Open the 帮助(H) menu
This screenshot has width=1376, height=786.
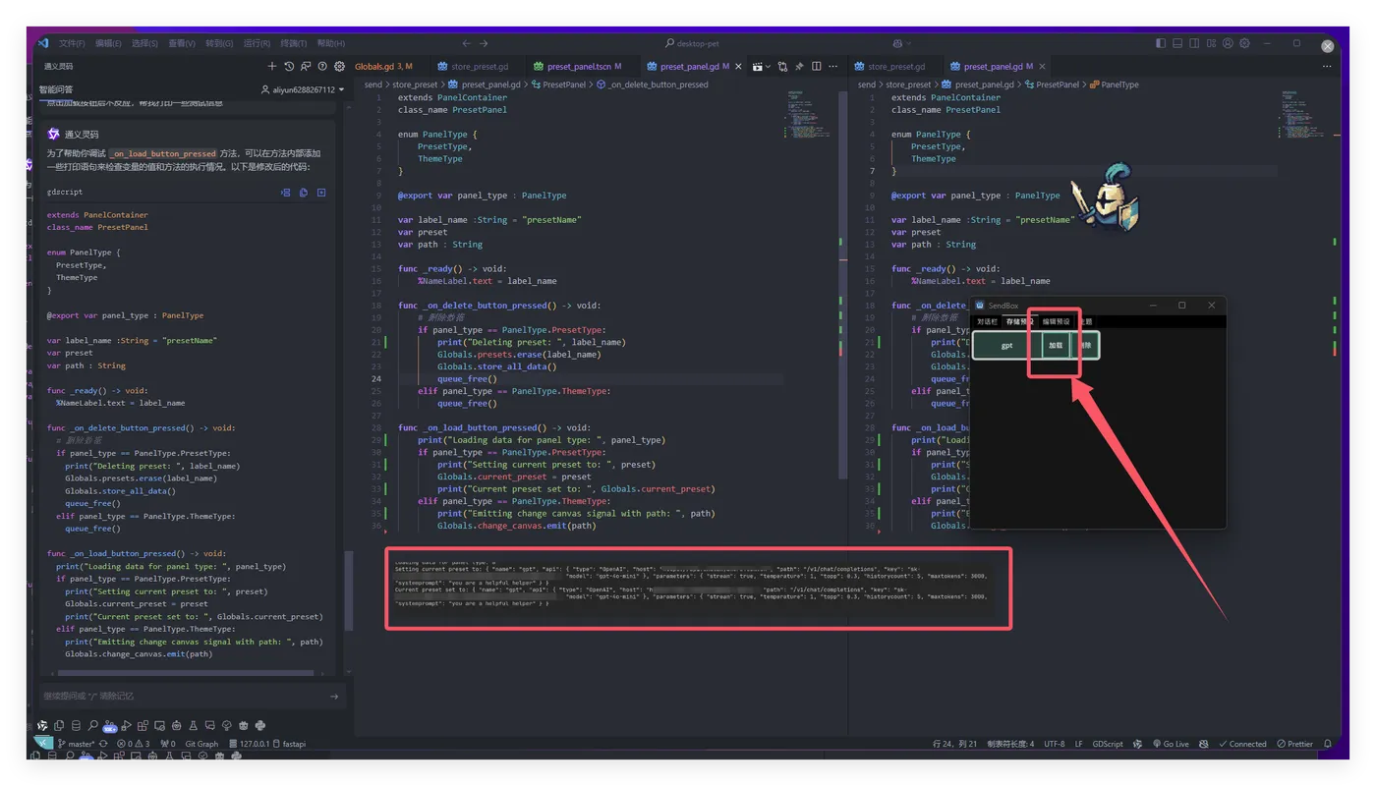click(330, 43)
